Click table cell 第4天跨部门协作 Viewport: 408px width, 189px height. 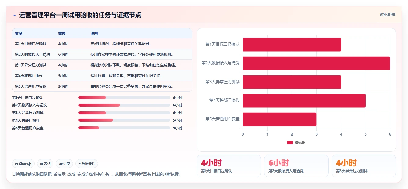point(29,76)
